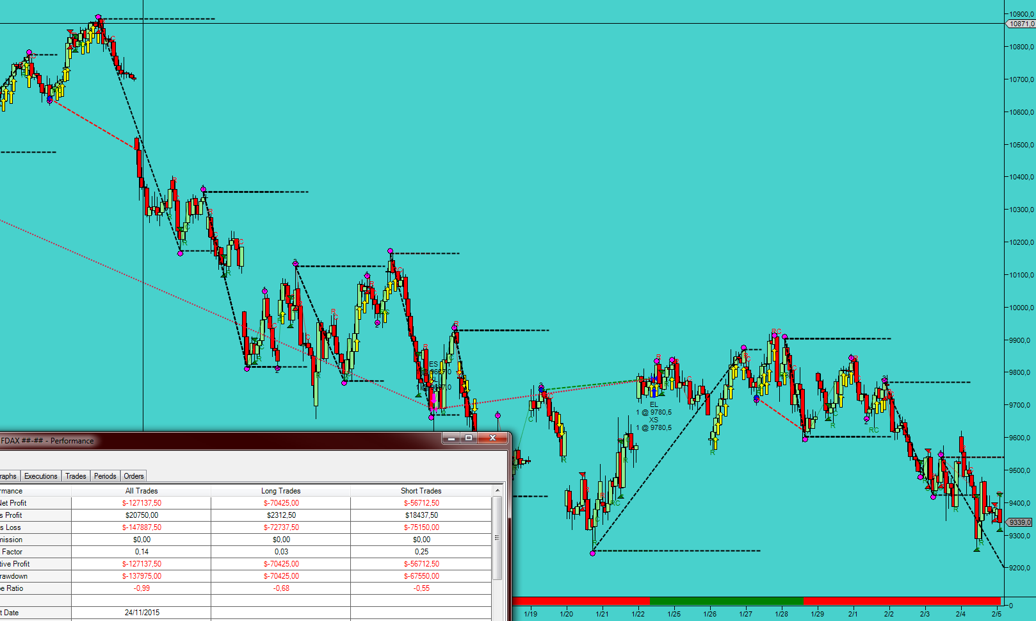Viewport: 1036px width, 621px height.
Task: Select the $-67550,00 short drawdown cell
Action: point(421,576)
